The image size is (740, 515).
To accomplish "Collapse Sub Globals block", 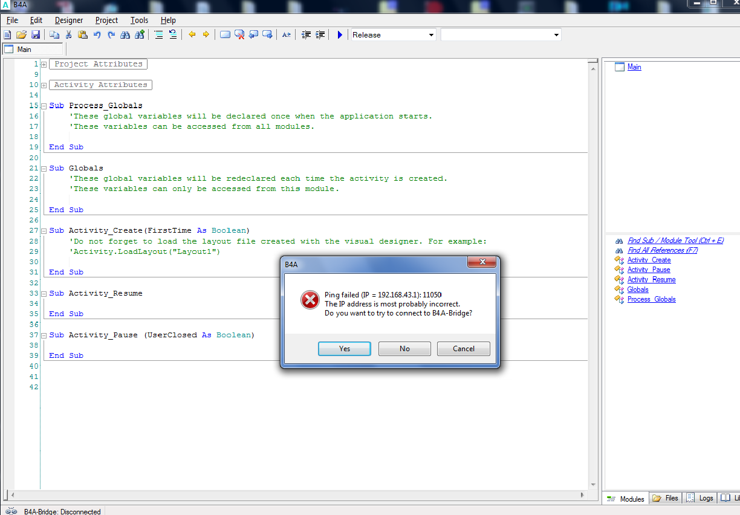I will 44,168.
